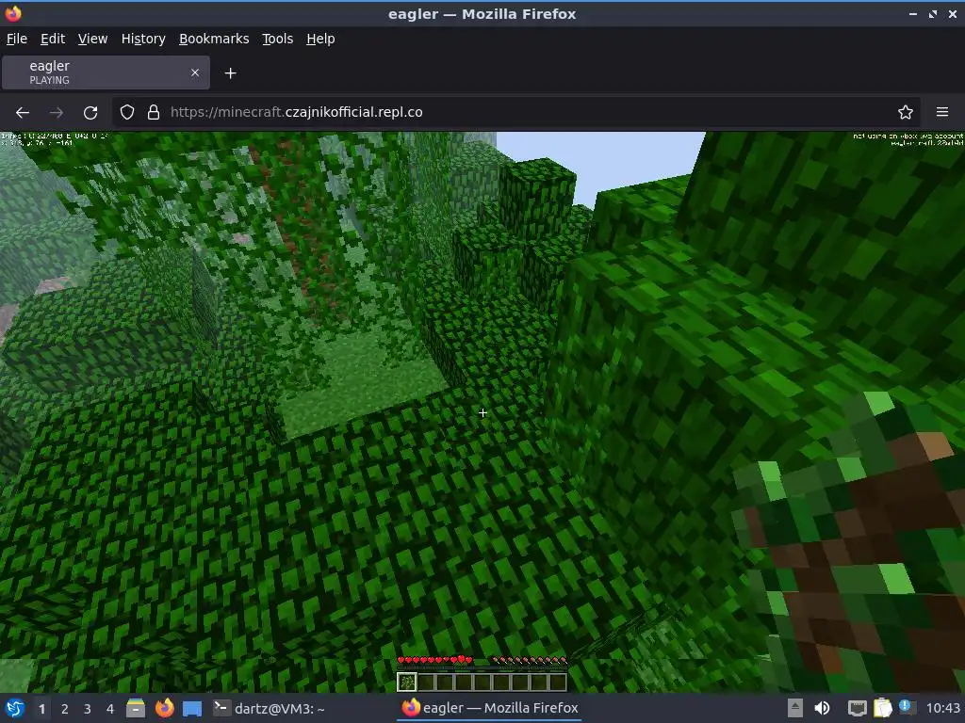Click the hunger bar in the game HUD
965x723 pixels.
530,660
